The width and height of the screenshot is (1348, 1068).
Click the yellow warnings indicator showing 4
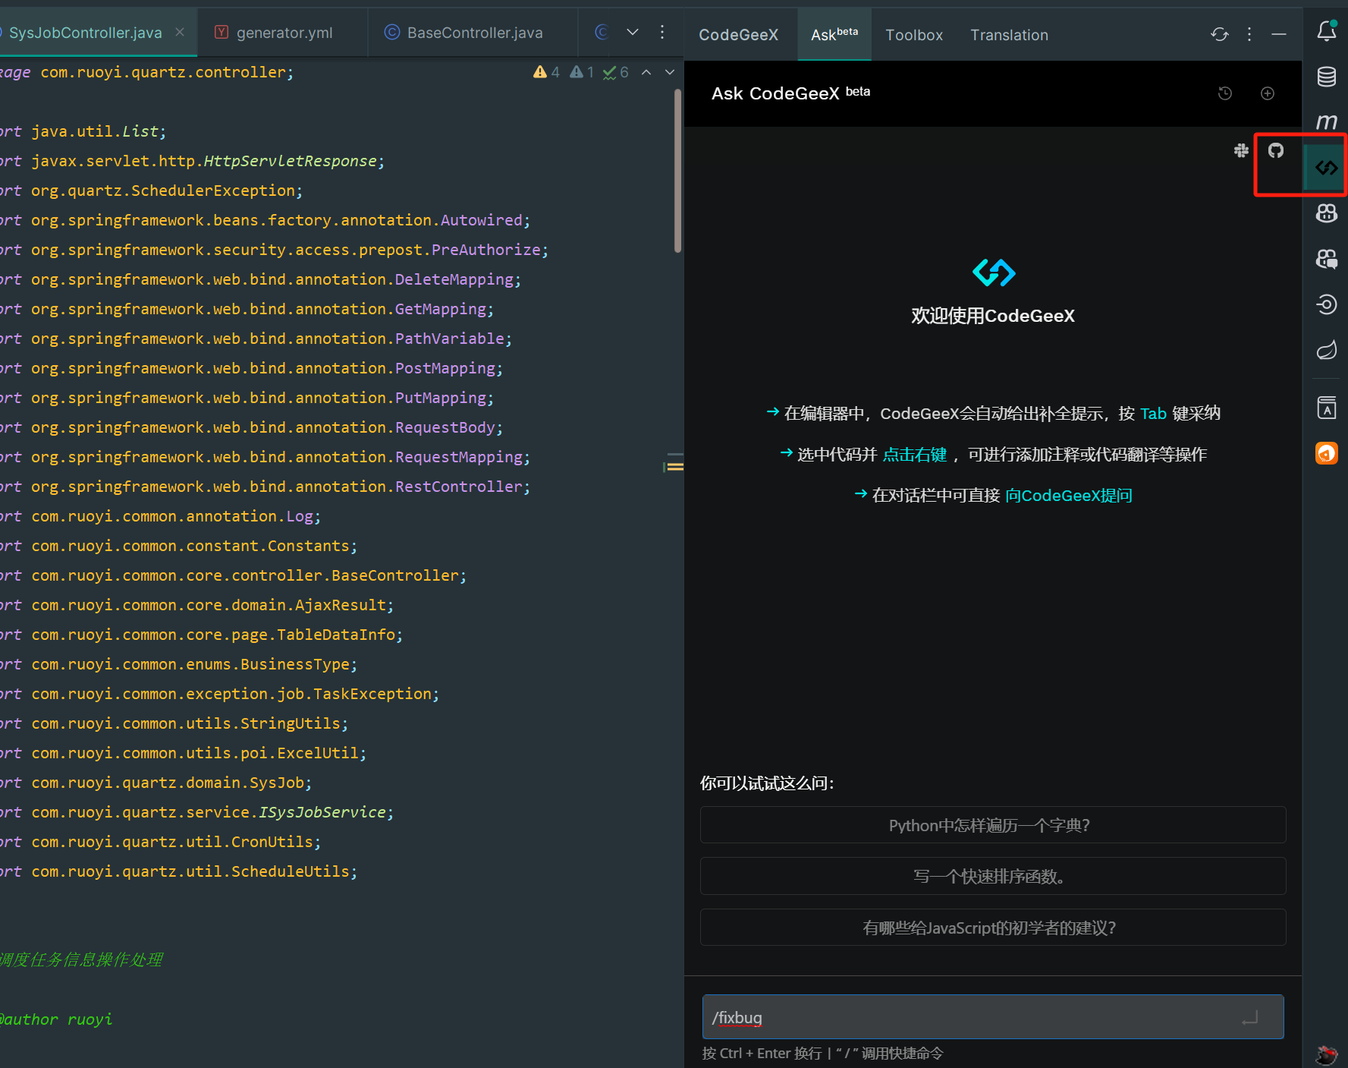point(546,72)
